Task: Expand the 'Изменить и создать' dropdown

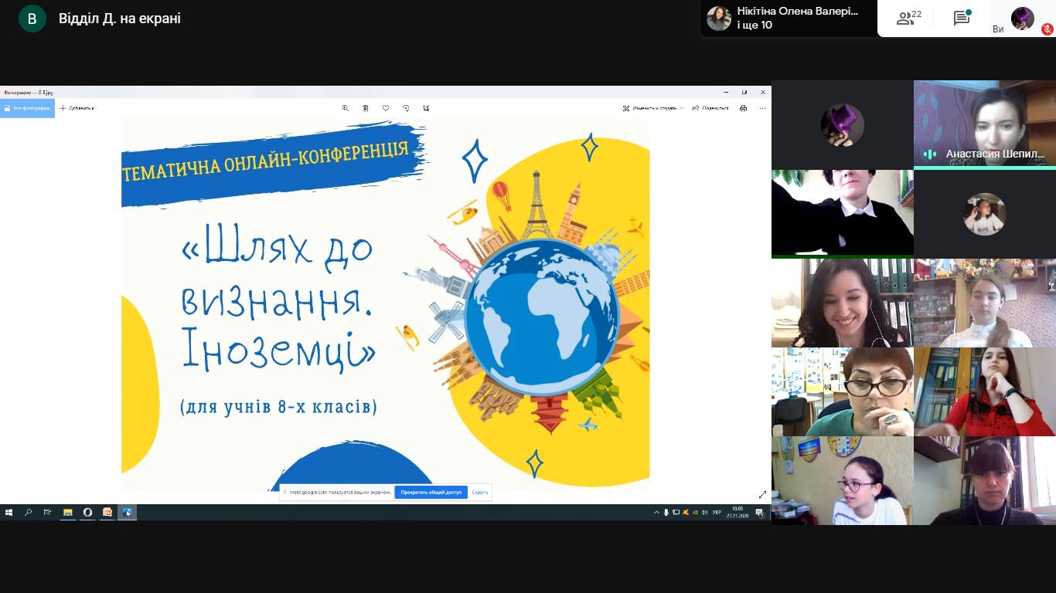Action: point(653,108)
